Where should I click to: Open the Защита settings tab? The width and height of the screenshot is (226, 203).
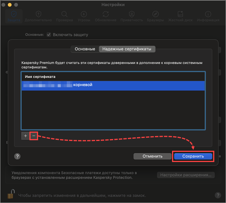[14, 17]
